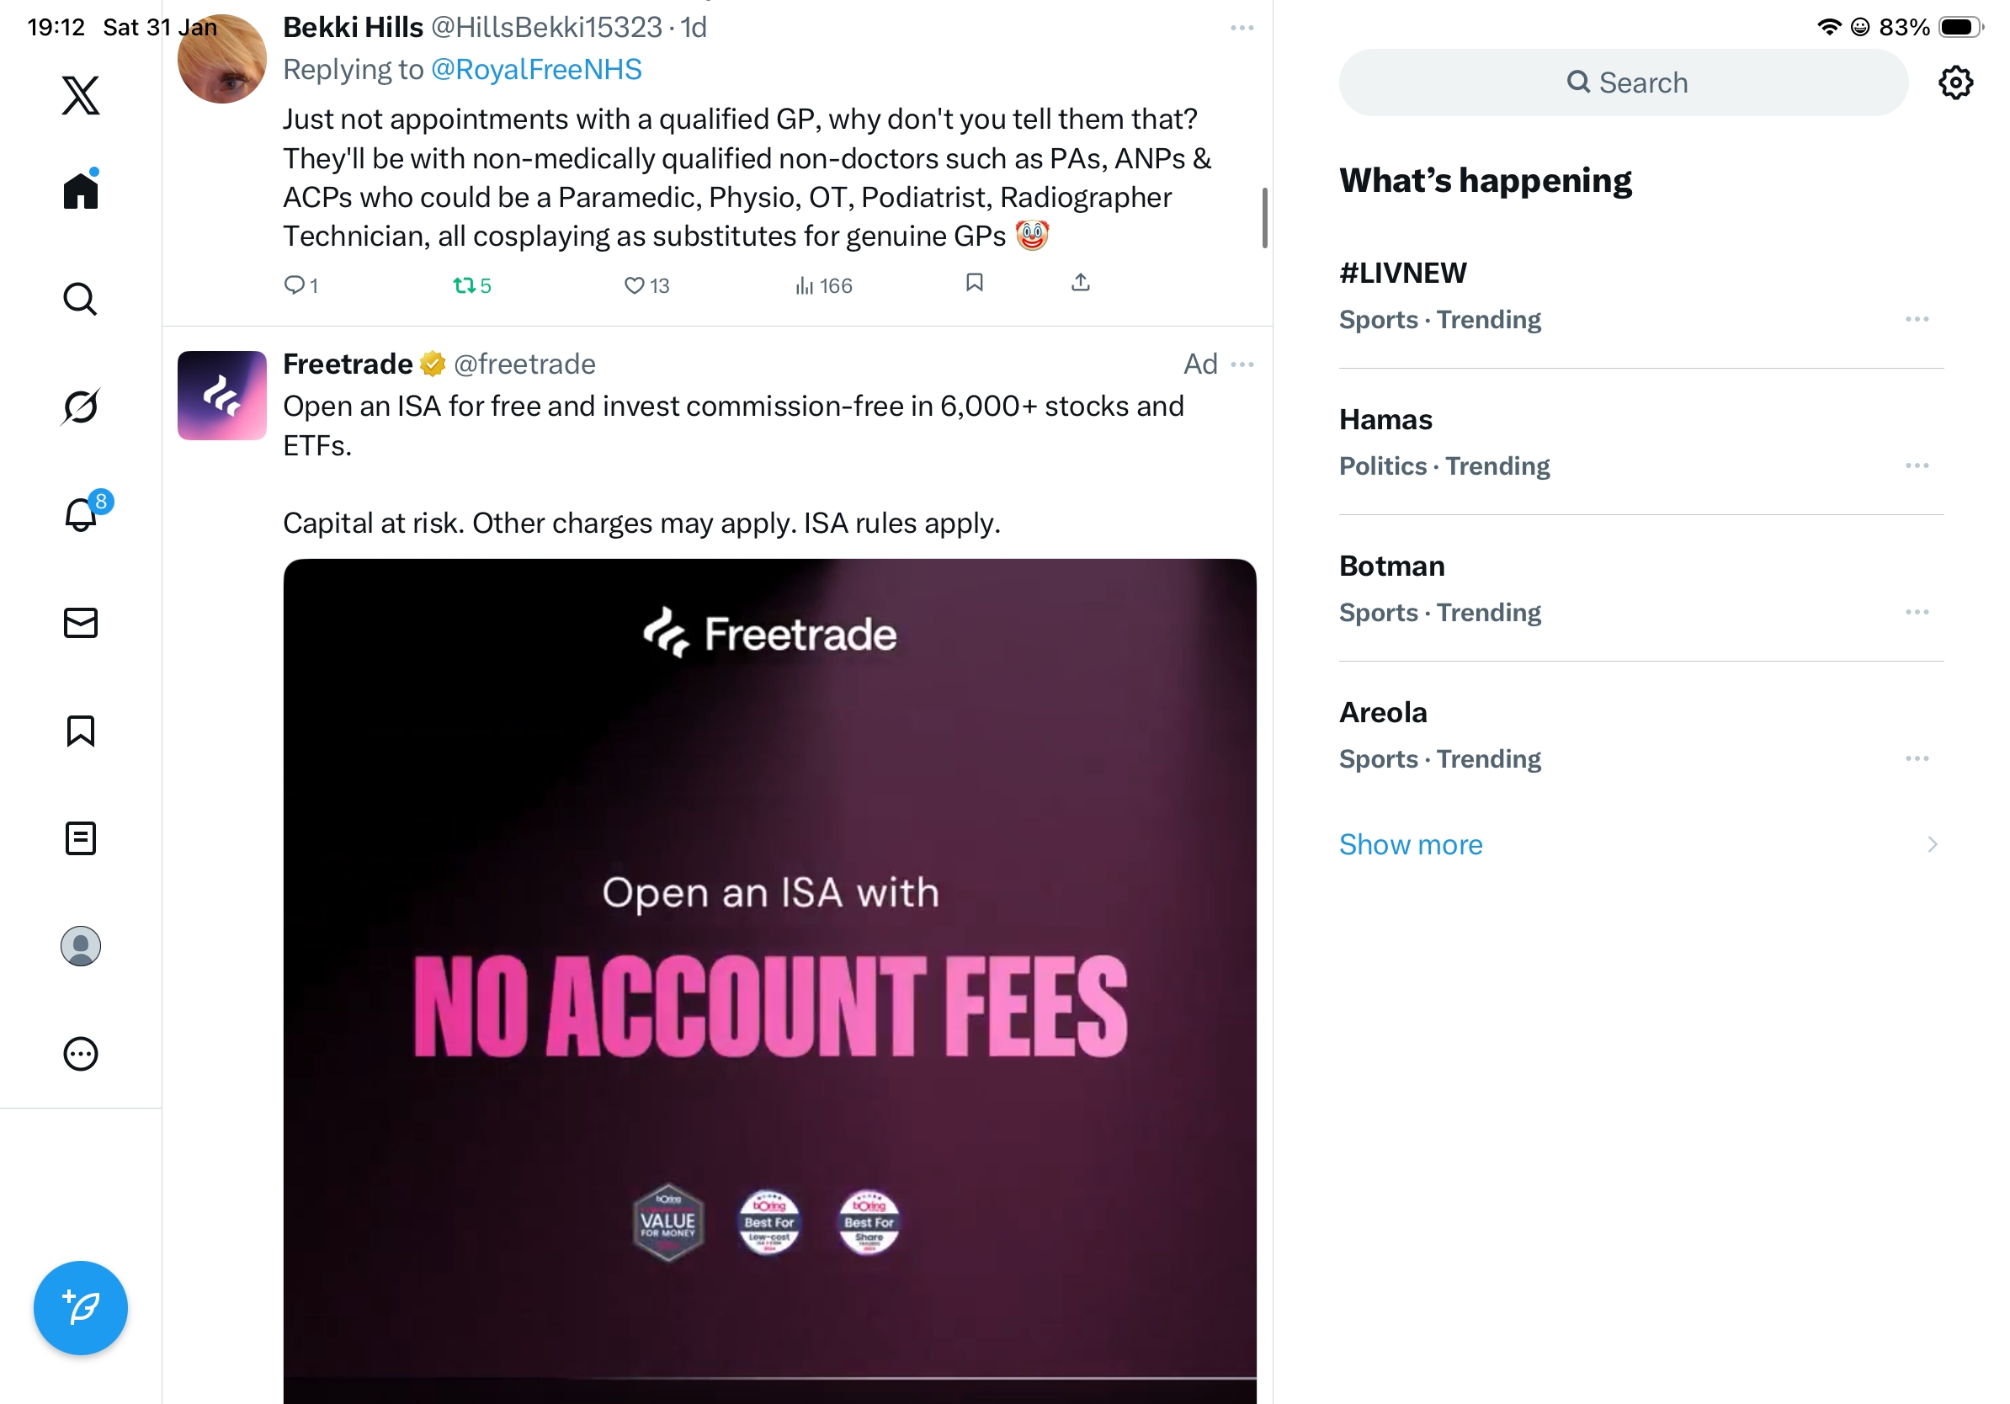Open the Grok icon in sidebar
Image resolution: width=2010 pixels, height=1404 pixels.
pos(81,407)
